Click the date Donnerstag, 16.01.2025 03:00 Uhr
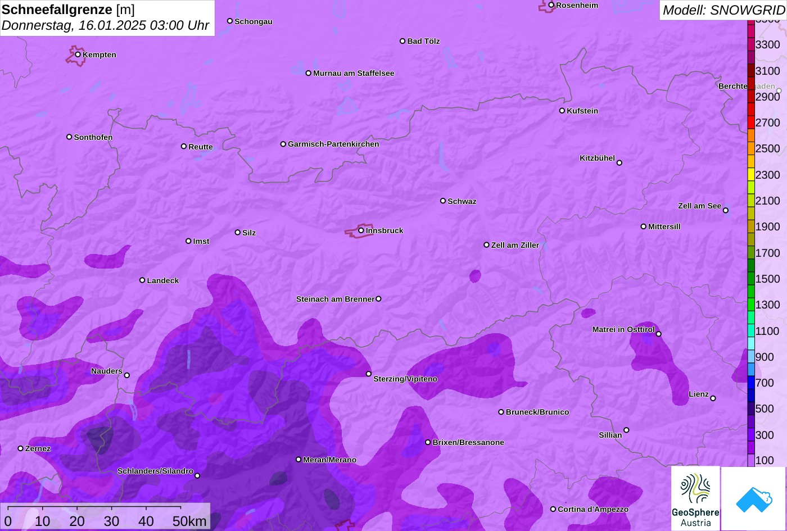Image resolution: width=787 pixels, height=531 pixels. [106, 26]
